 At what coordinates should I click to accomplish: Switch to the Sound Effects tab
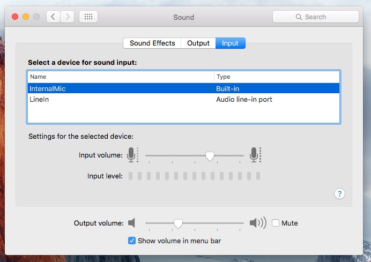point(152,43)
